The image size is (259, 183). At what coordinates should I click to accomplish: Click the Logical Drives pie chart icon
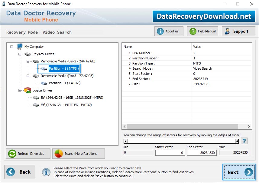point(28,90)
